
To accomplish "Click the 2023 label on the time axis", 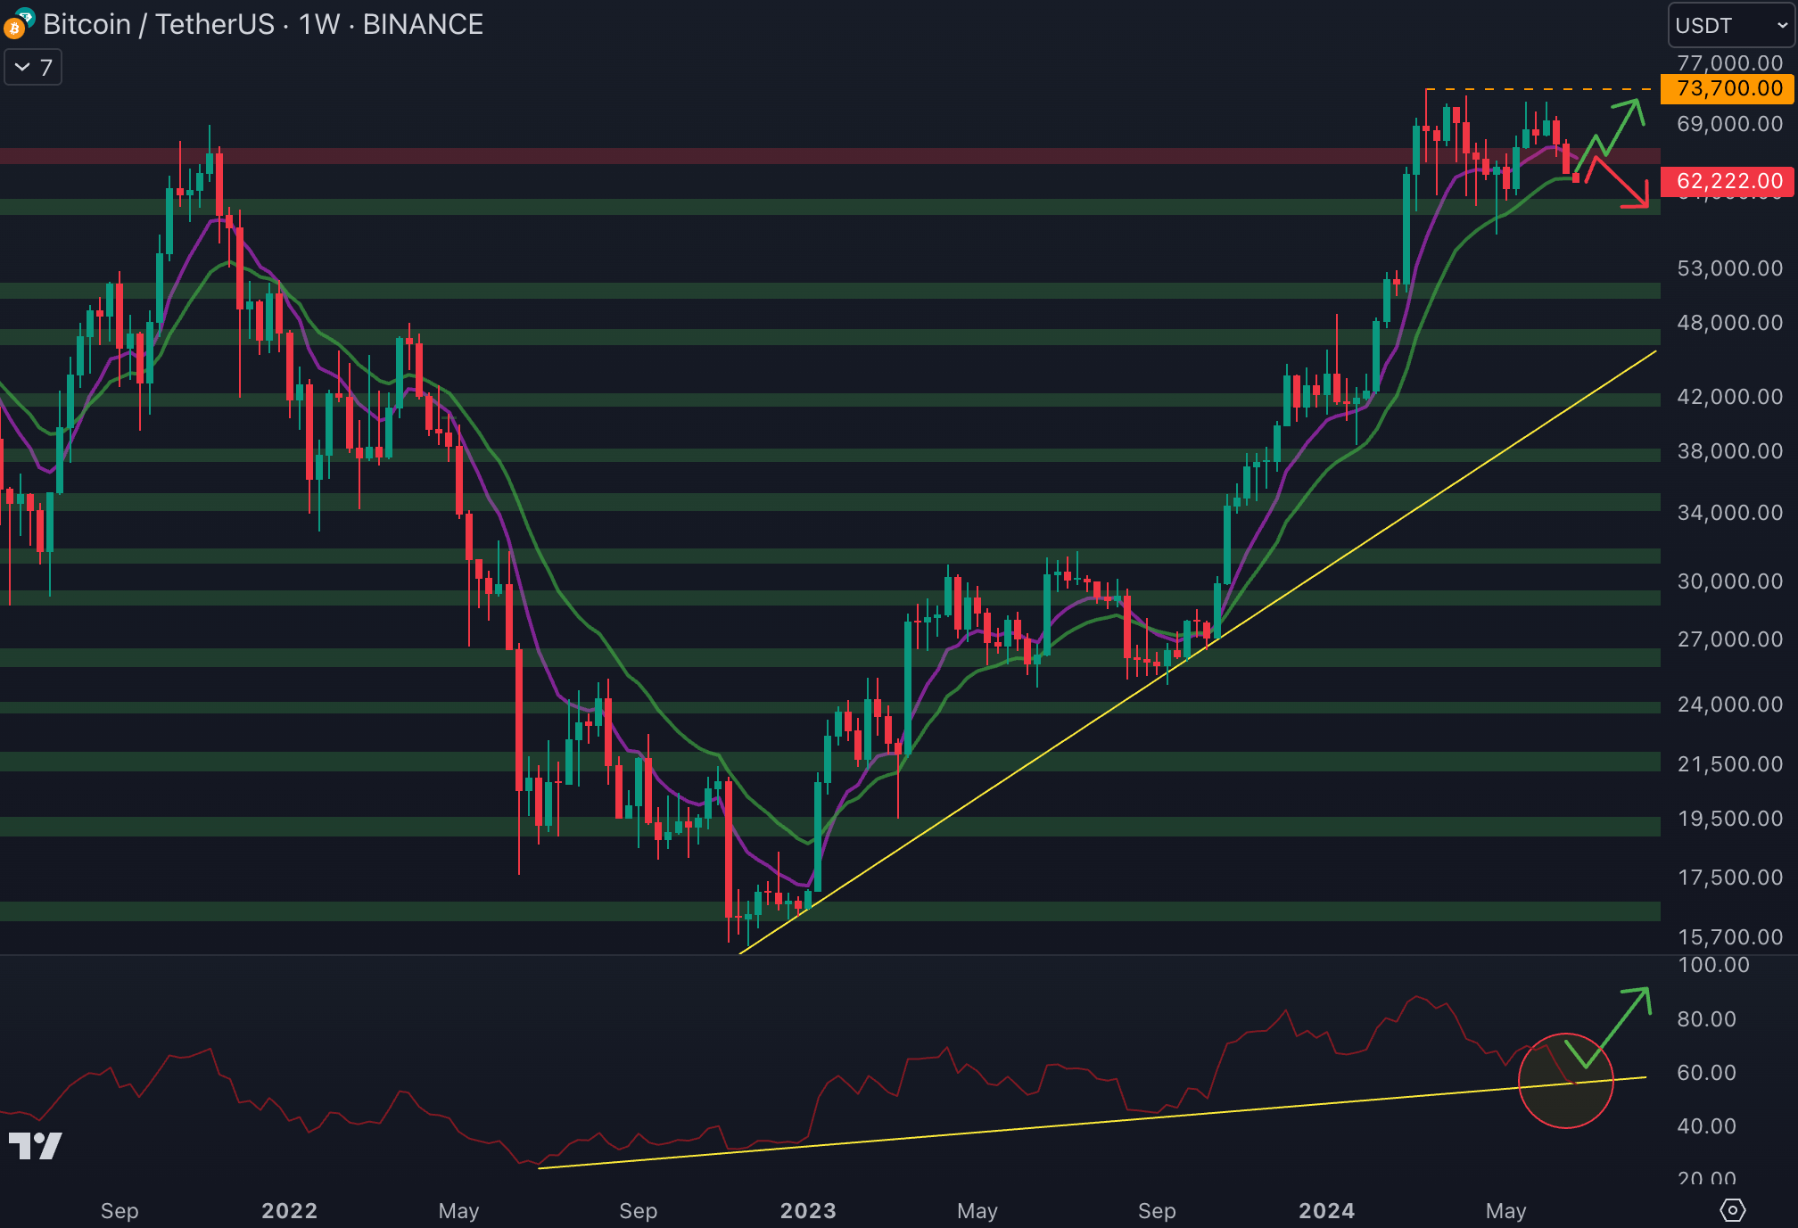I will [x=807, y=1210].
